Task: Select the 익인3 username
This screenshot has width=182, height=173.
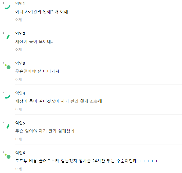Action: click(x=20, y=63)
